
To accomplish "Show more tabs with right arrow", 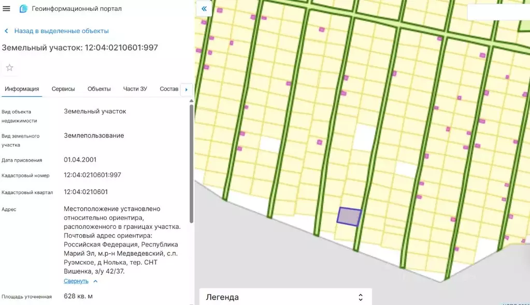I will (x=186, y=90).
